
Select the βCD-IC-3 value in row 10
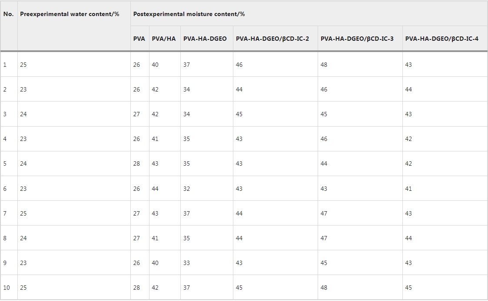(324, 288)
